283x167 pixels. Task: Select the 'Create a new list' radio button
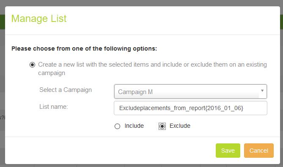coord(32,65)
